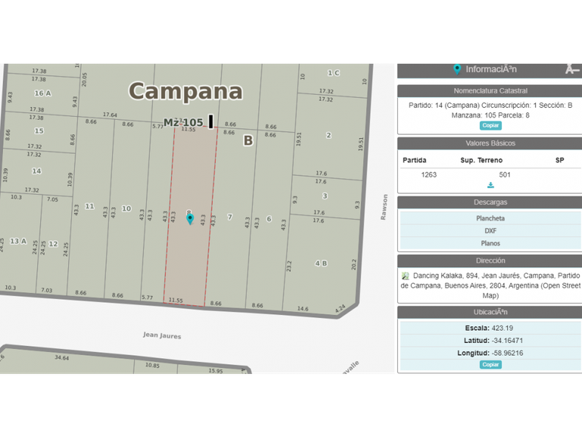Viewport: 582px width, 437px height.
Task: Select parcel 12 on the map
Action: pyautogui.click(x=54, y=244)
